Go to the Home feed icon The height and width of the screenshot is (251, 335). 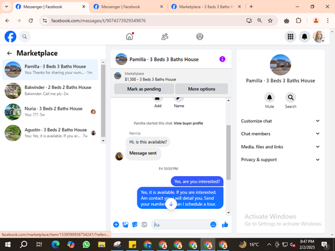coord(129,36)
